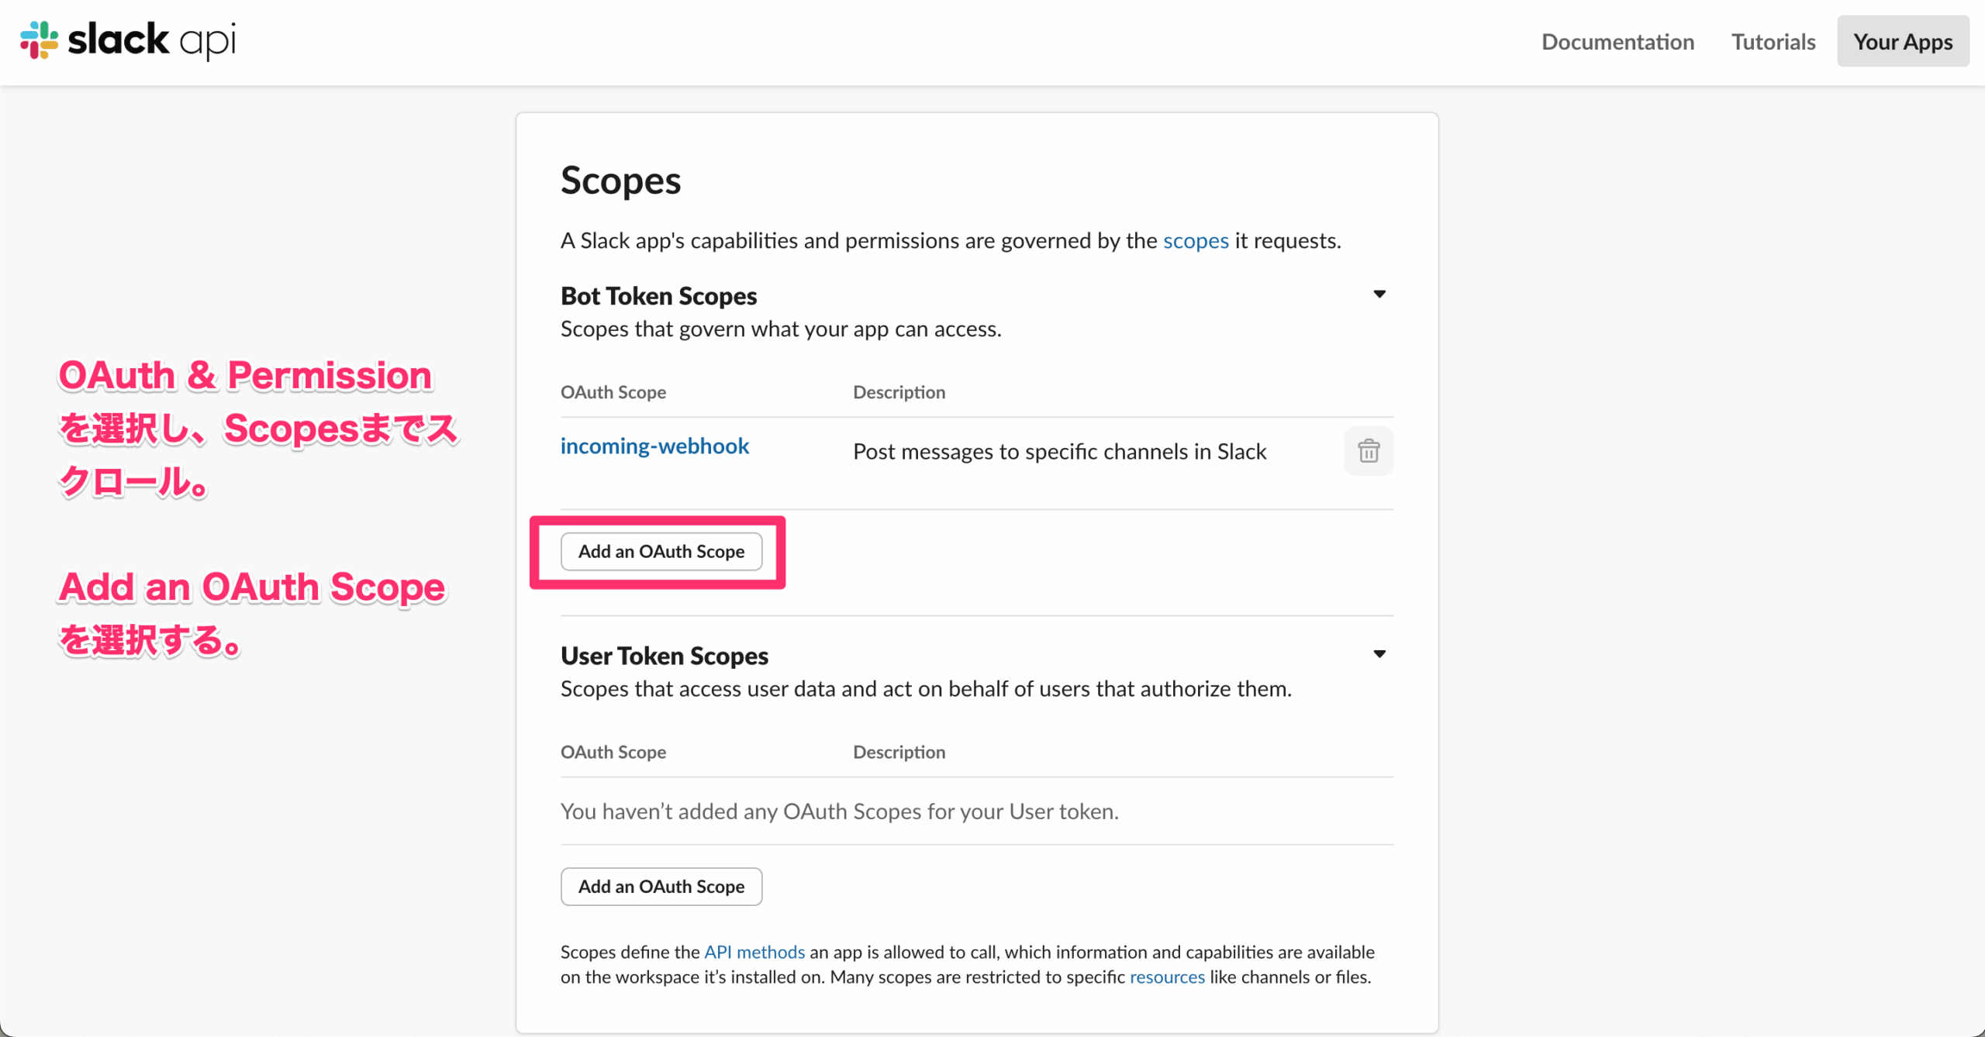Click the empty User token scopes message
1985x1037 pixels.
[840, 811]
